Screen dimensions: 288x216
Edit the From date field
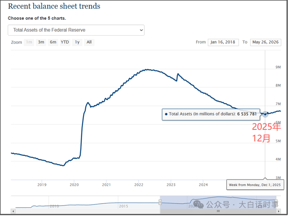click(x=223, y=42)
